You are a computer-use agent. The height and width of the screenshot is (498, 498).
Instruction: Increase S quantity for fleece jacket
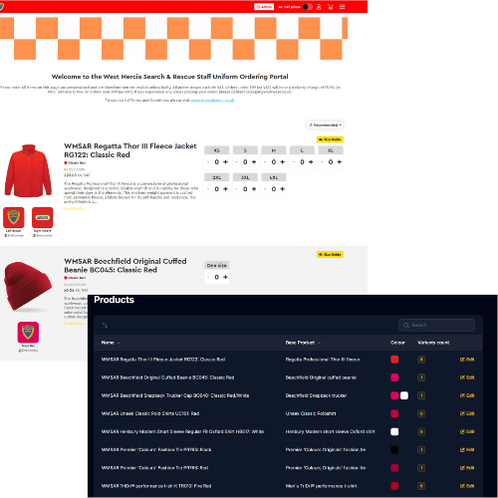[254, 162]
